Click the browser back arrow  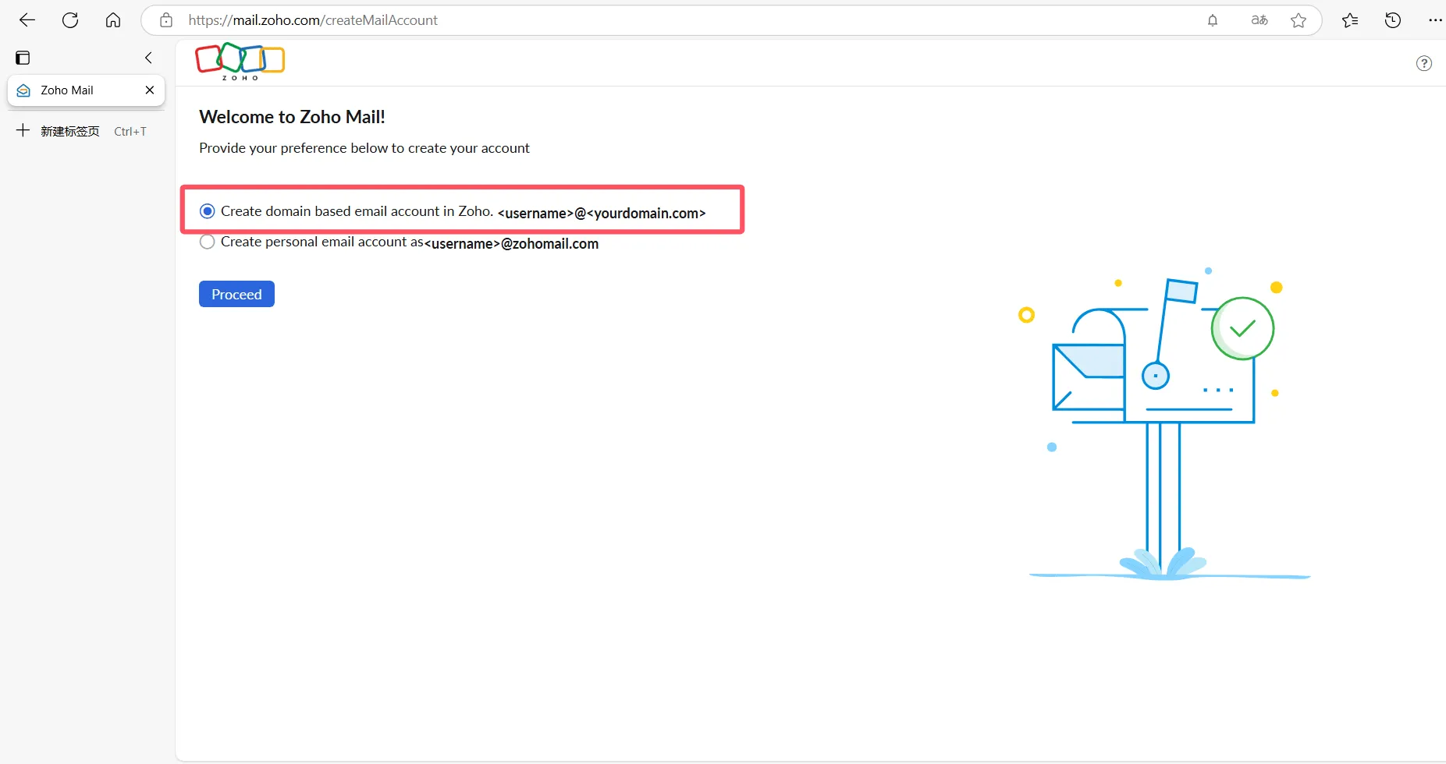pos(27,20)
